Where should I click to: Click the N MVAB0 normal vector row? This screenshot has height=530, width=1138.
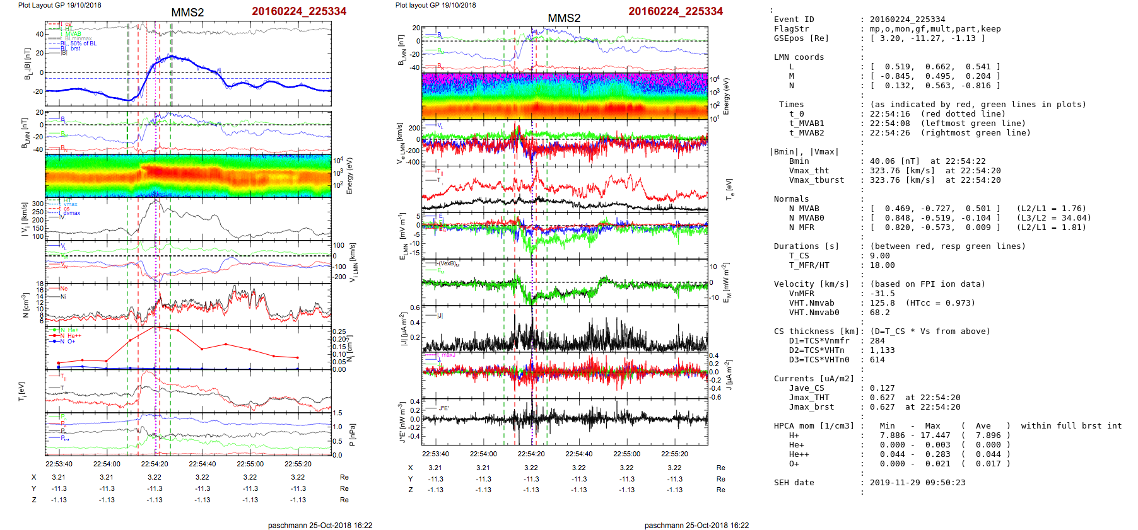(935, 218)
